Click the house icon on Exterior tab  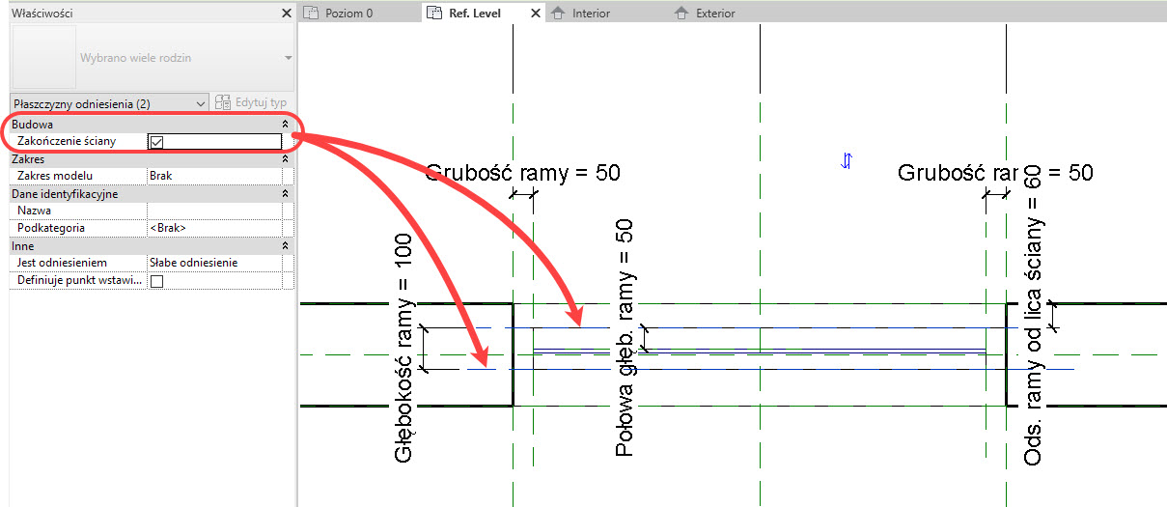click(x=681, y=14)
